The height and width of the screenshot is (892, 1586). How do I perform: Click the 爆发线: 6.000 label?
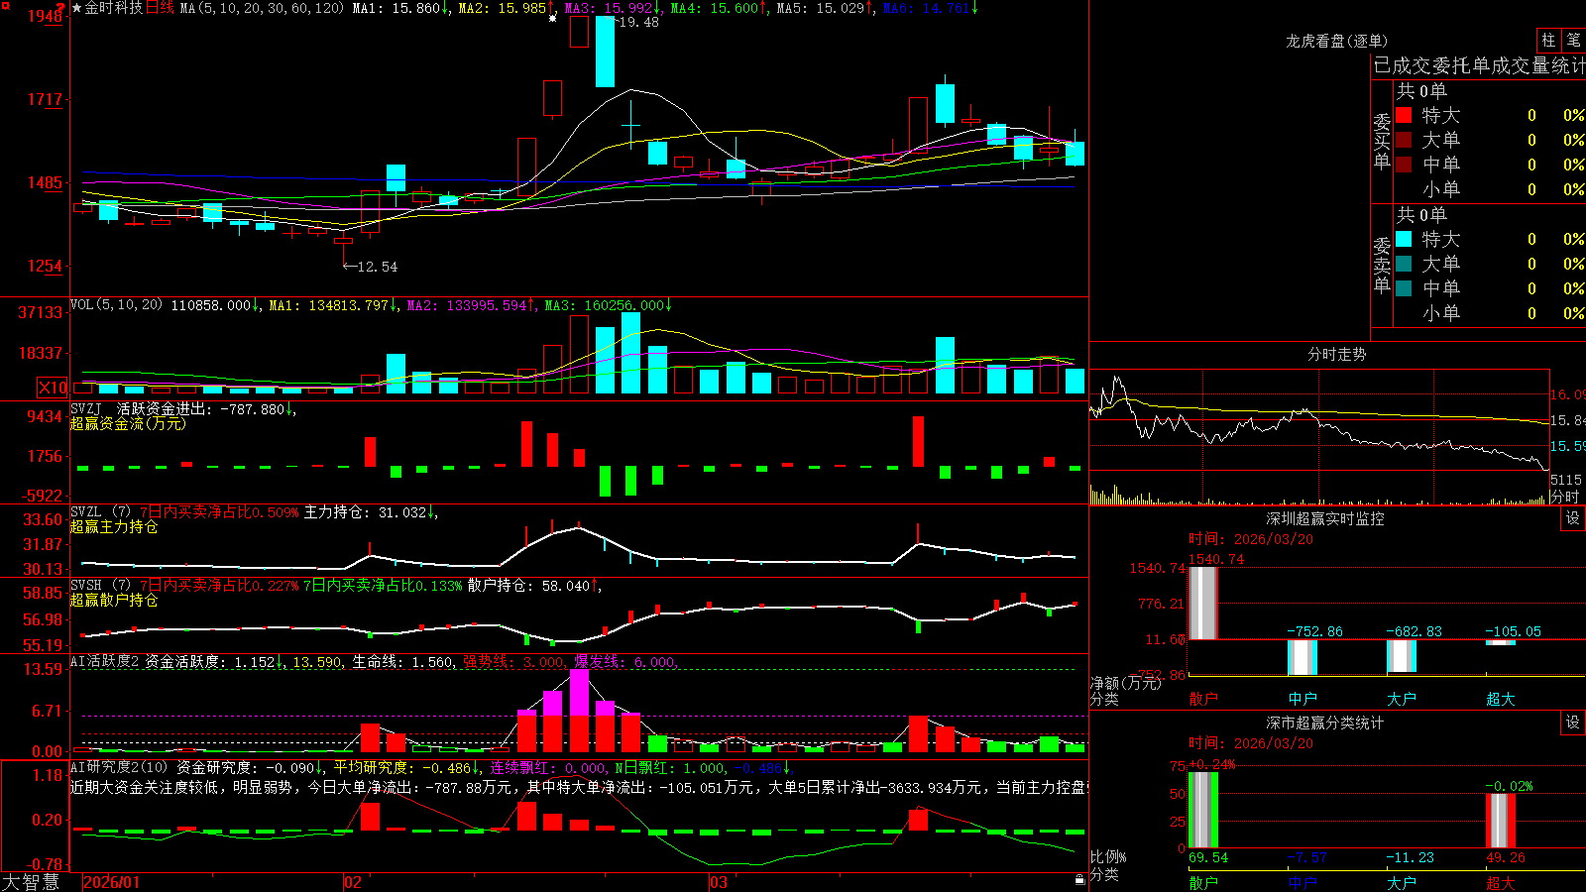pyautogui.click(x=624, y=662)
